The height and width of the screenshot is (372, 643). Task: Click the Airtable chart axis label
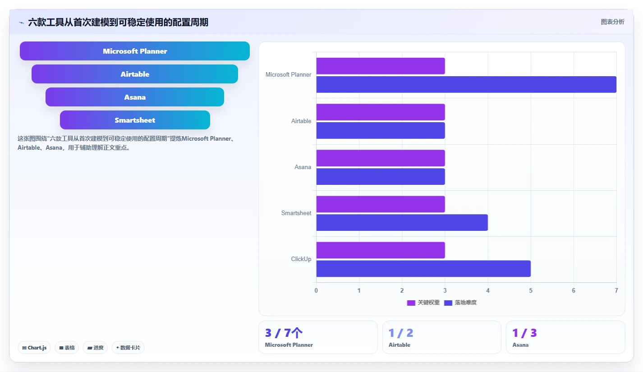(301, 121)
